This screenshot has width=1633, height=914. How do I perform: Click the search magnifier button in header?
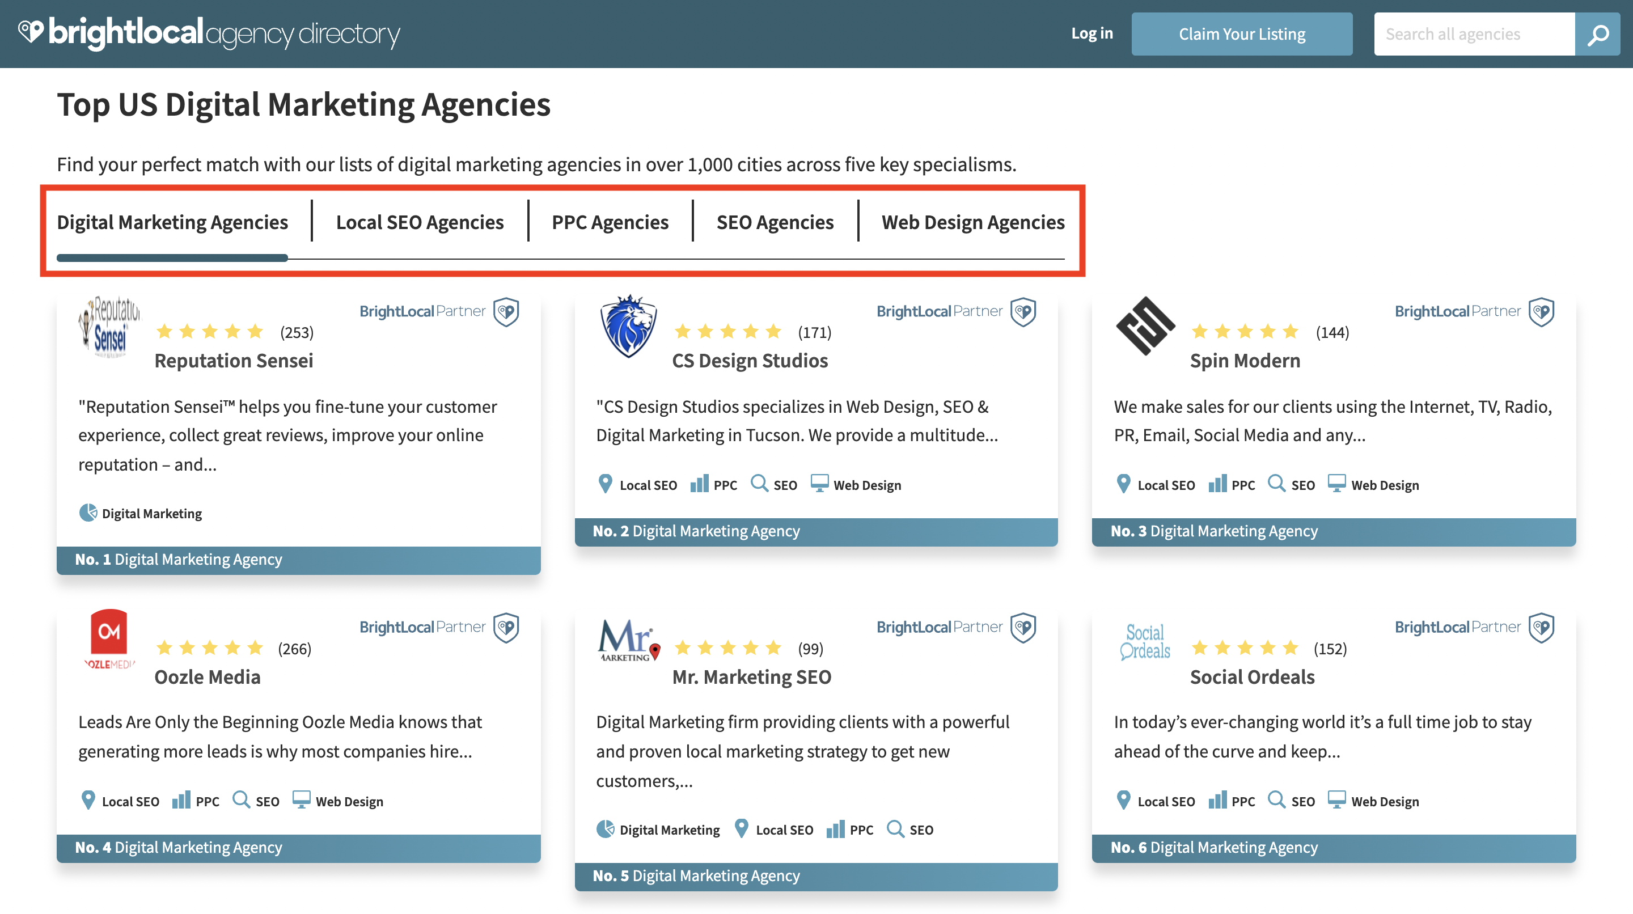click(1597, 34)
